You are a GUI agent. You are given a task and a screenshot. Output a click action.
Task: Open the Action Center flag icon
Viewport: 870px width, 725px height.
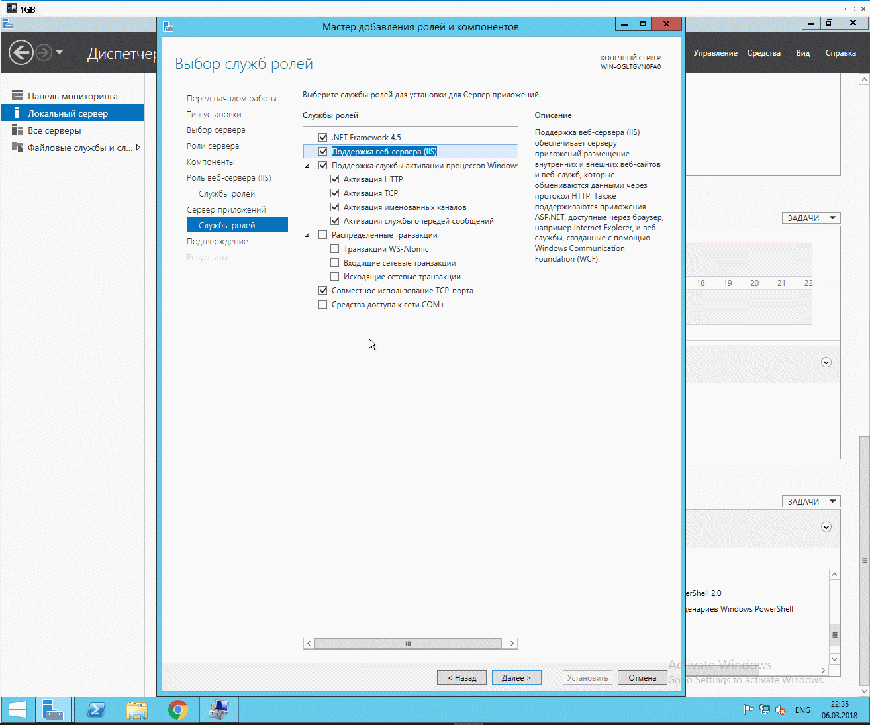(749, 710)
